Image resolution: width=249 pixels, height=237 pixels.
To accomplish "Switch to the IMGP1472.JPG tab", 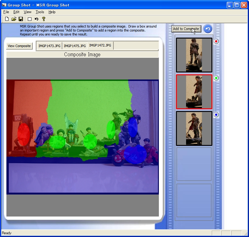I will (x=100, y=45).
